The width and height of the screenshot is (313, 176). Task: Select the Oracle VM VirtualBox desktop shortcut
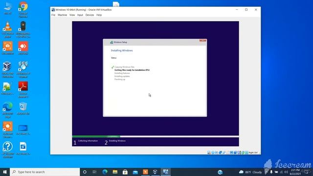coord(8,69)
